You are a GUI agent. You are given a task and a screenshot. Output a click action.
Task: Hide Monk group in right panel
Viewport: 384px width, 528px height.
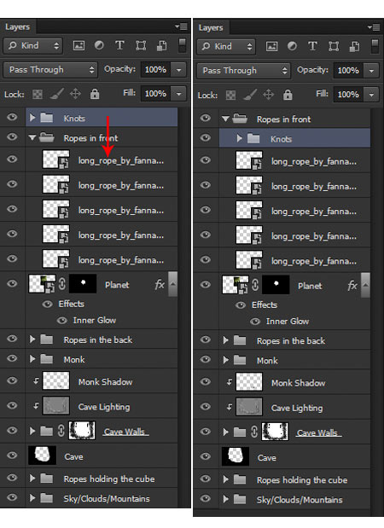205,359
